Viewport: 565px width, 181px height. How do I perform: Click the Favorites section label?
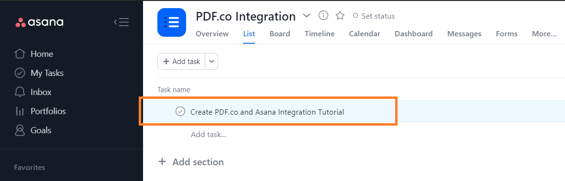pyautogui.click(x=30, y=167)
